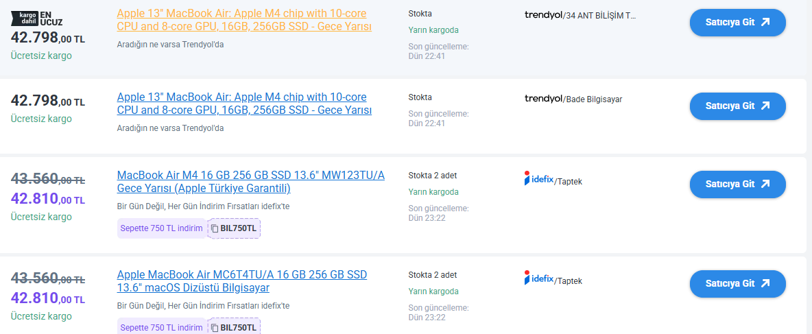
Task: Click the arrow icon in the MC6T4TU/A Satıcıya Git button
Action: (765, 284)
